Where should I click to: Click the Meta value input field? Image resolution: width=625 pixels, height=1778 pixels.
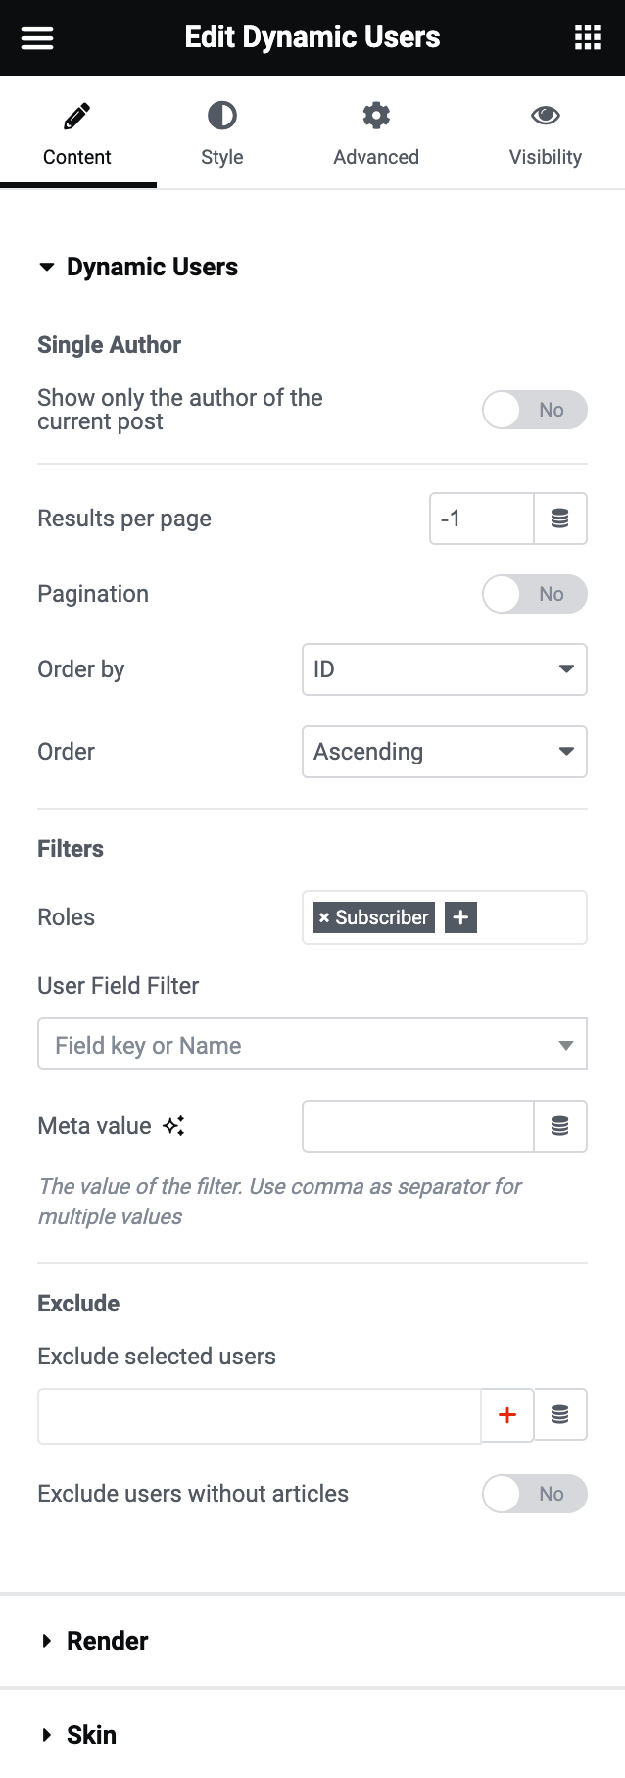click(x=418, y=1126)
